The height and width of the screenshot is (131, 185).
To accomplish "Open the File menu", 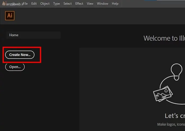I will 25,4.
